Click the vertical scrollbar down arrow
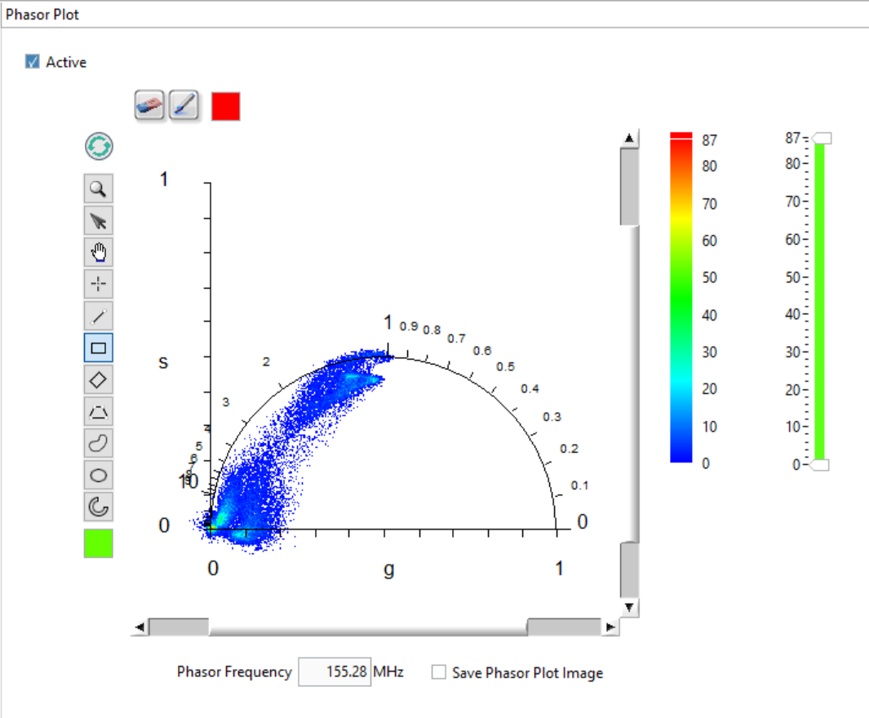The image size is (869, 718). pos(629,607)
